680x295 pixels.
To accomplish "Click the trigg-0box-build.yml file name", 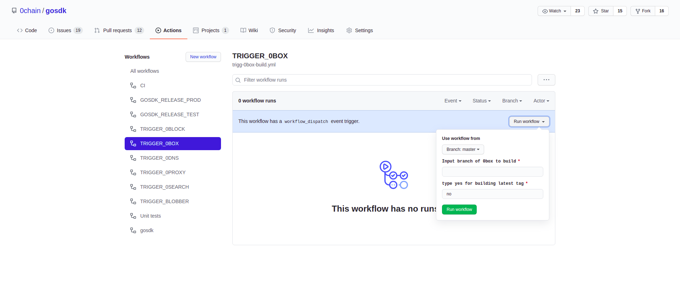I will (254, 65).
